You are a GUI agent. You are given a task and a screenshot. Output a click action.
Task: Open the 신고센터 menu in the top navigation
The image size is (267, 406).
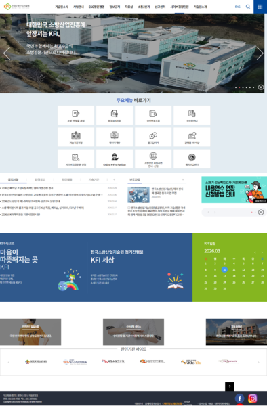click(160, 7)
